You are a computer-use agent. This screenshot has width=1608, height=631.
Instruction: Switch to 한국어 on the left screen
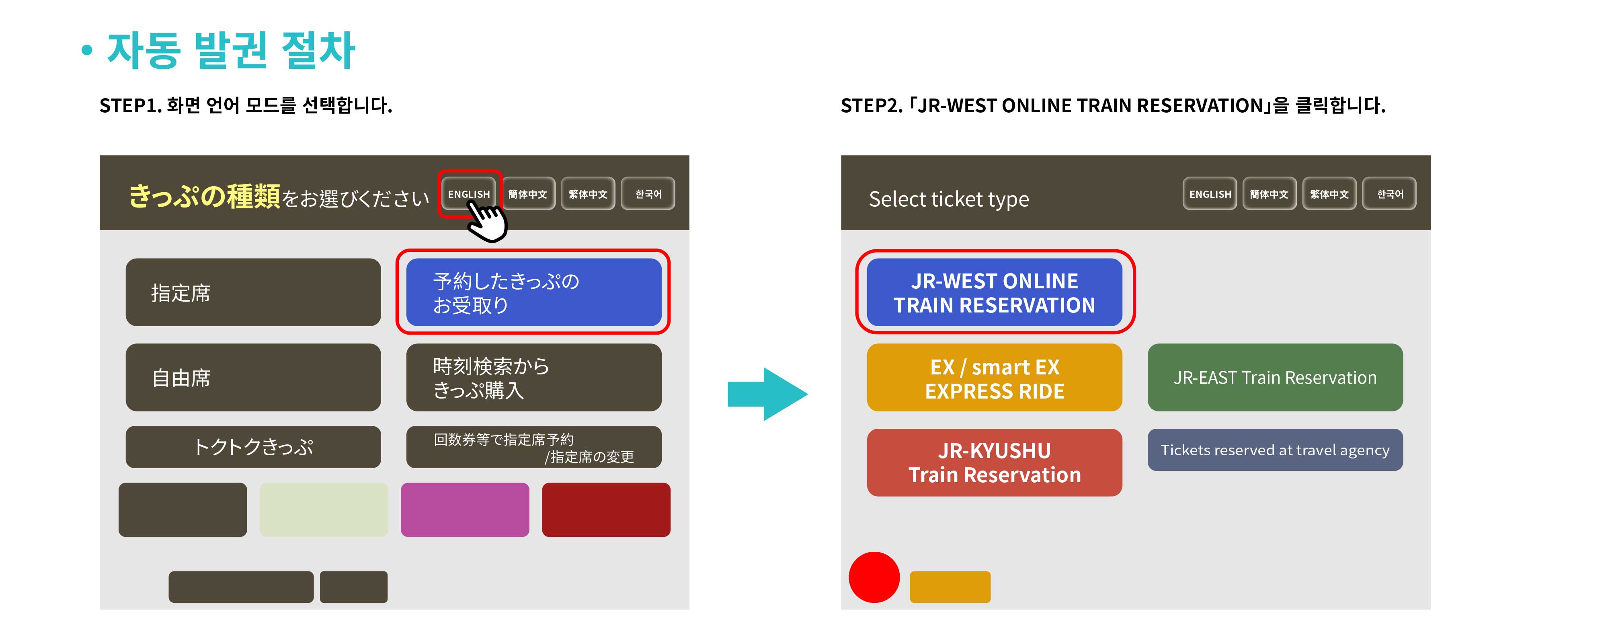tap(648, 194)
